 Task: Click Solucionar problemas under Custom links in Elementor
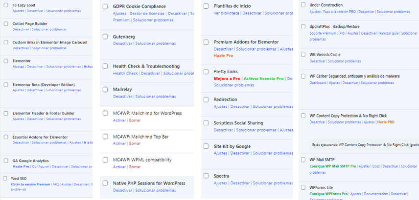(x=49, y=48)
